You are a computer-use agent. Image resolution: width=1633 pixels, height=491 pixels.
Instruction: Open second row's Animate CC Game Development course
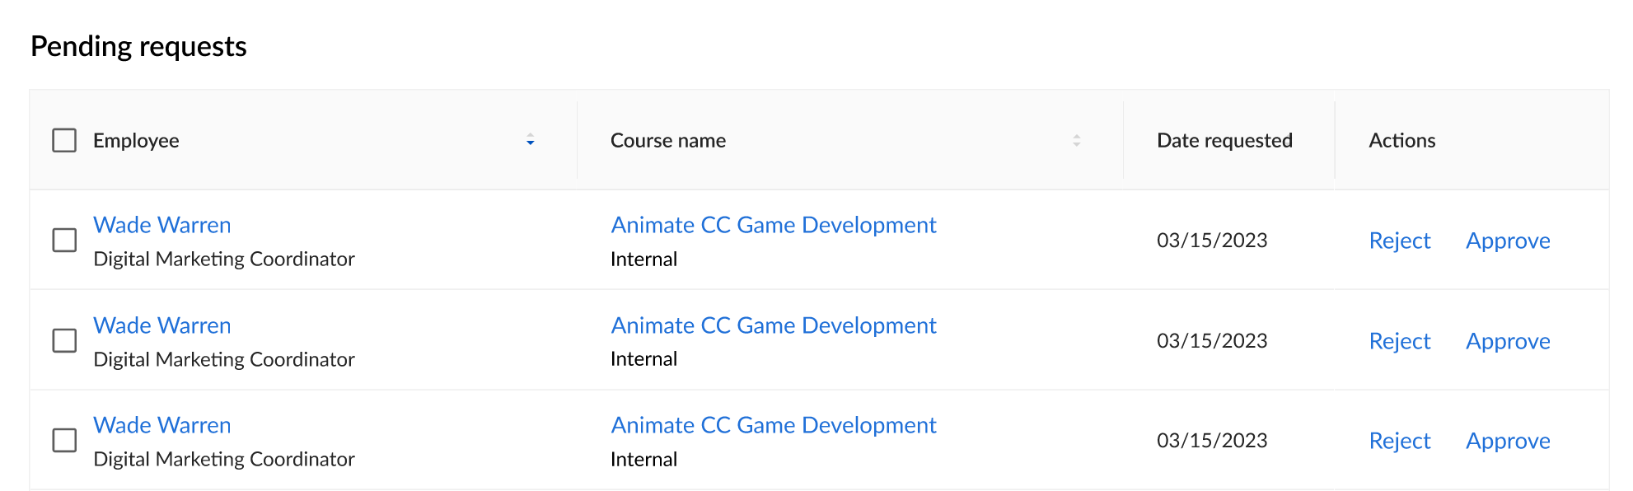coord(773,325)
